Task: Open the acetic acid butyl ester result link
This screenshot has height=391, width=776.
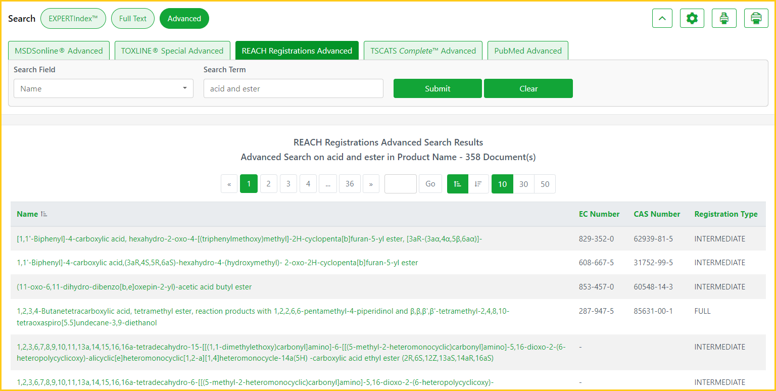Action: click(x=134, y=287)
